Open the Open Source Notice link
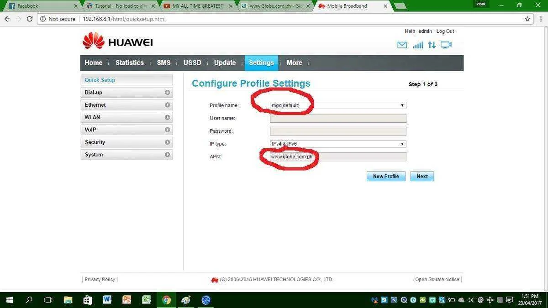The width and height of the screenshot is (548, 308). click(437, 279)
